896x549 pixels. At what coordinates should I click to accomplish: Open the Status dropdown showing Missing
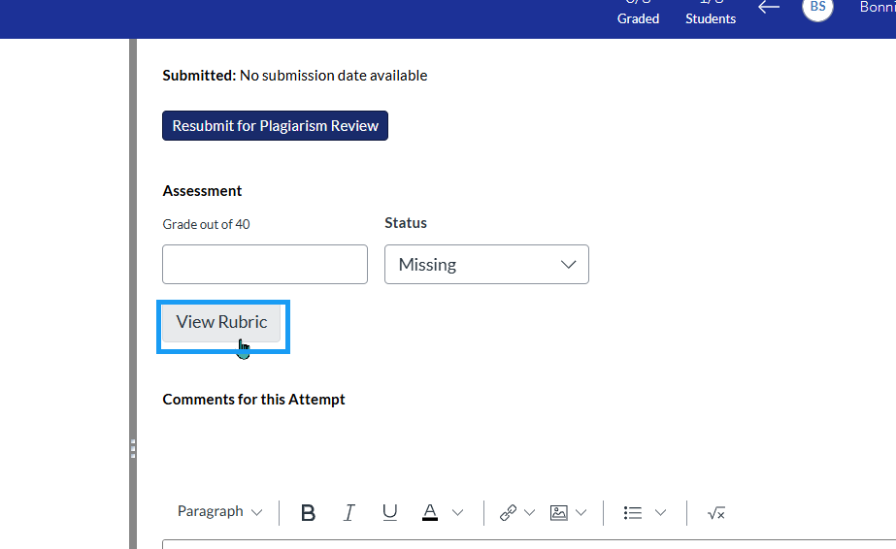[x=487, y=264]
